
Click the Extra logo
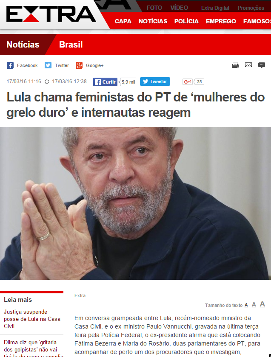51,14
